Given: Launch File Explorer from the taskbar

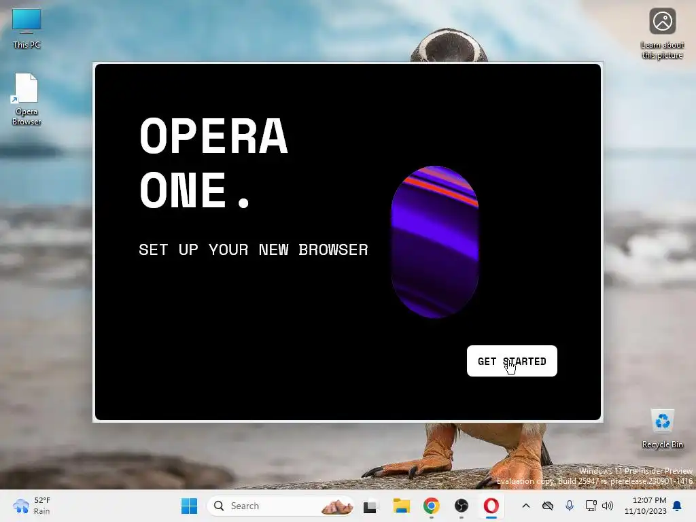Looking at the screenshot, I should (401, 506).
